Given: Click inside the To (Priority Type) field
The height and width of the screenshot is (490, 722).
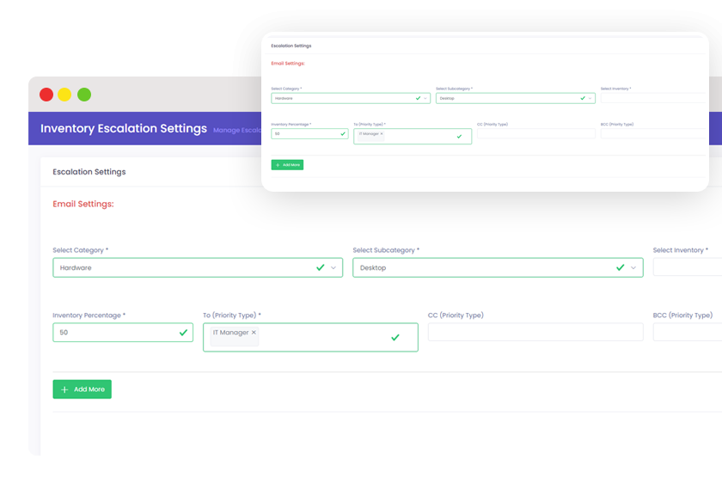Looking at the screenshot, I should [310, 337].
